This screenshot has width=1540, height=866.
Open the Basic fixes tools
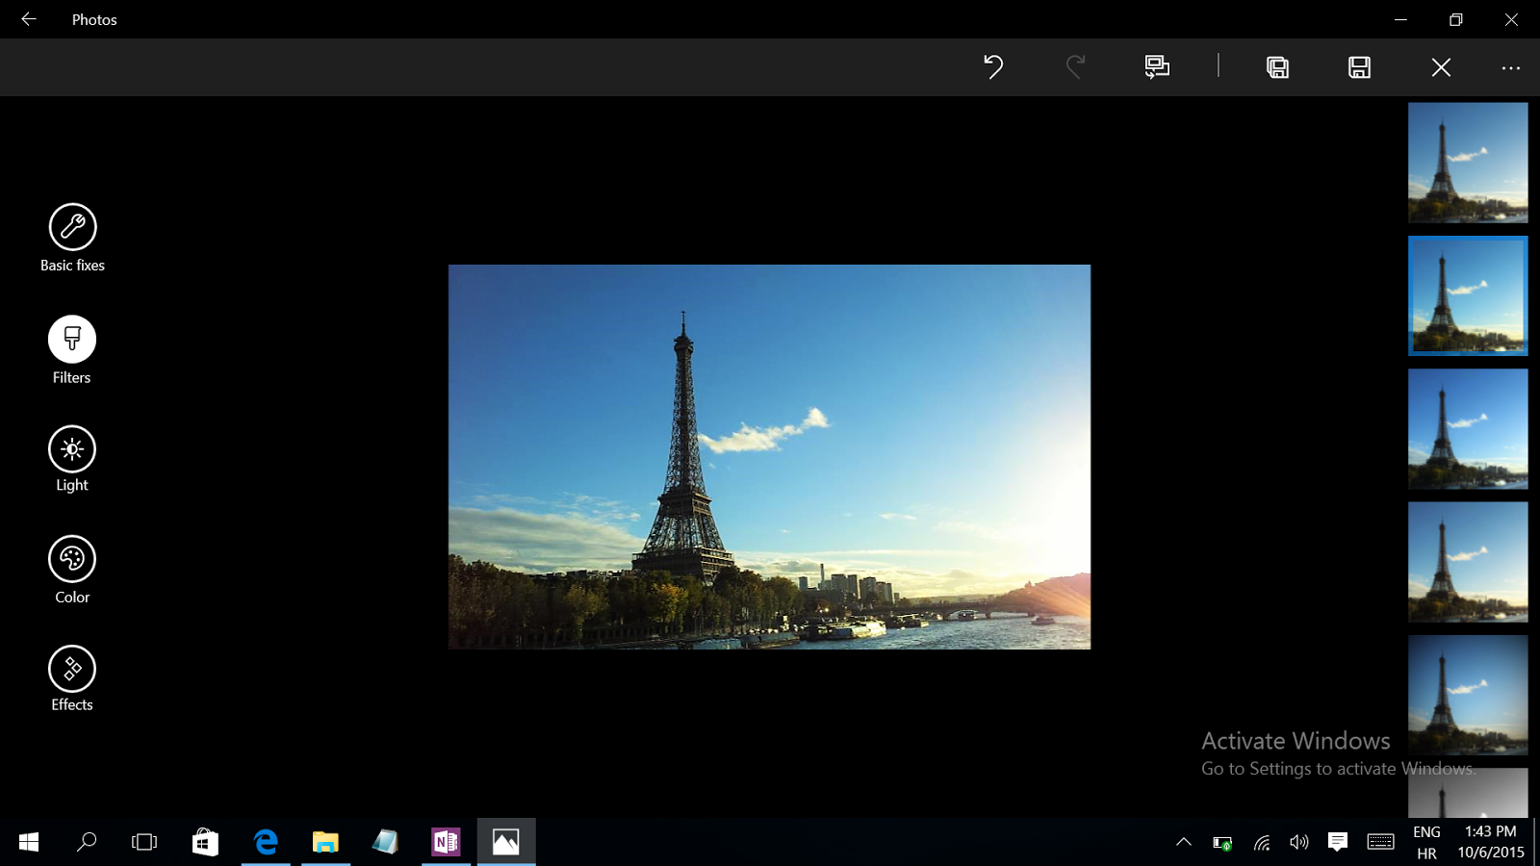coord(72,228)
